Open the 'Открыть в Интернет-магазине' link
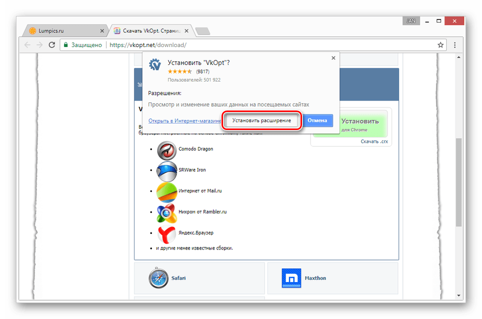Image resolution: width=482 pixels, height=319 pixels. [x=184, y=121]
